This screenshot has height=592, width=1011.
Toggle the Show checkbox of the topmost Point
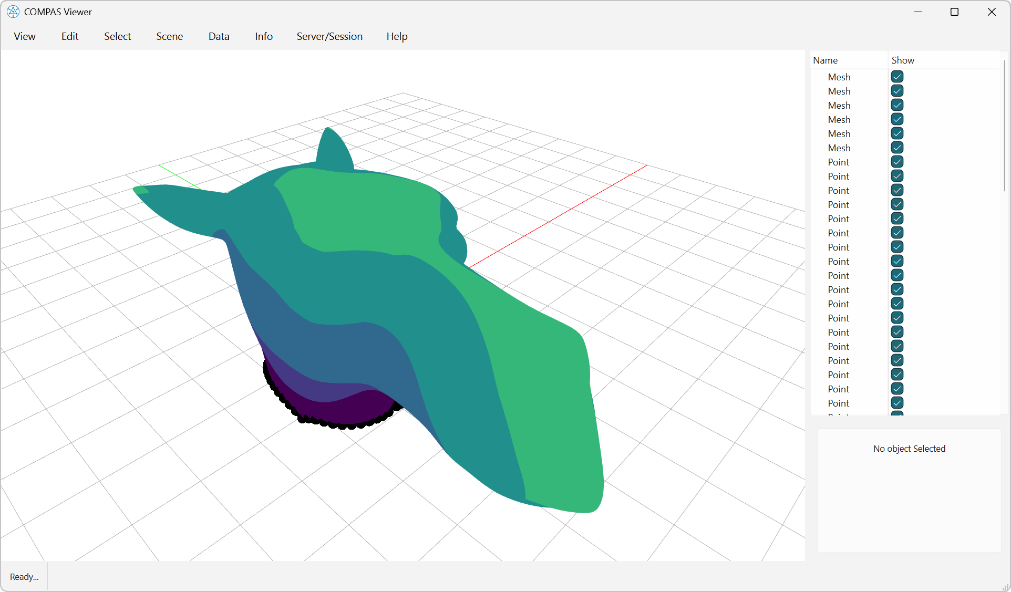(896, 162)
